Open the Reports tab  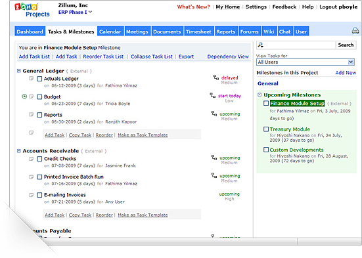click(x=225, y=32)
